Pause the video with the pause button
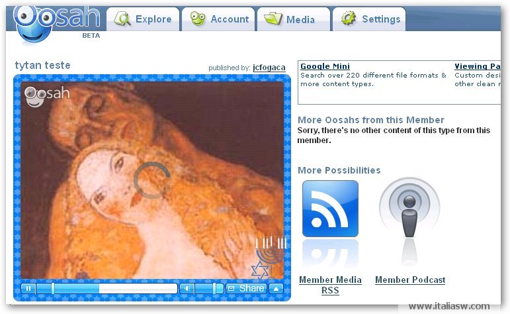This screenshot has height=314, width=510. 28,288
